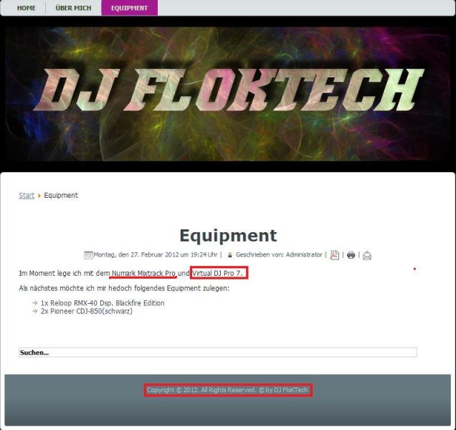Click the author person icon
Image resolution: width=456 pixels, height=430 pixels.
coord(229,255)
